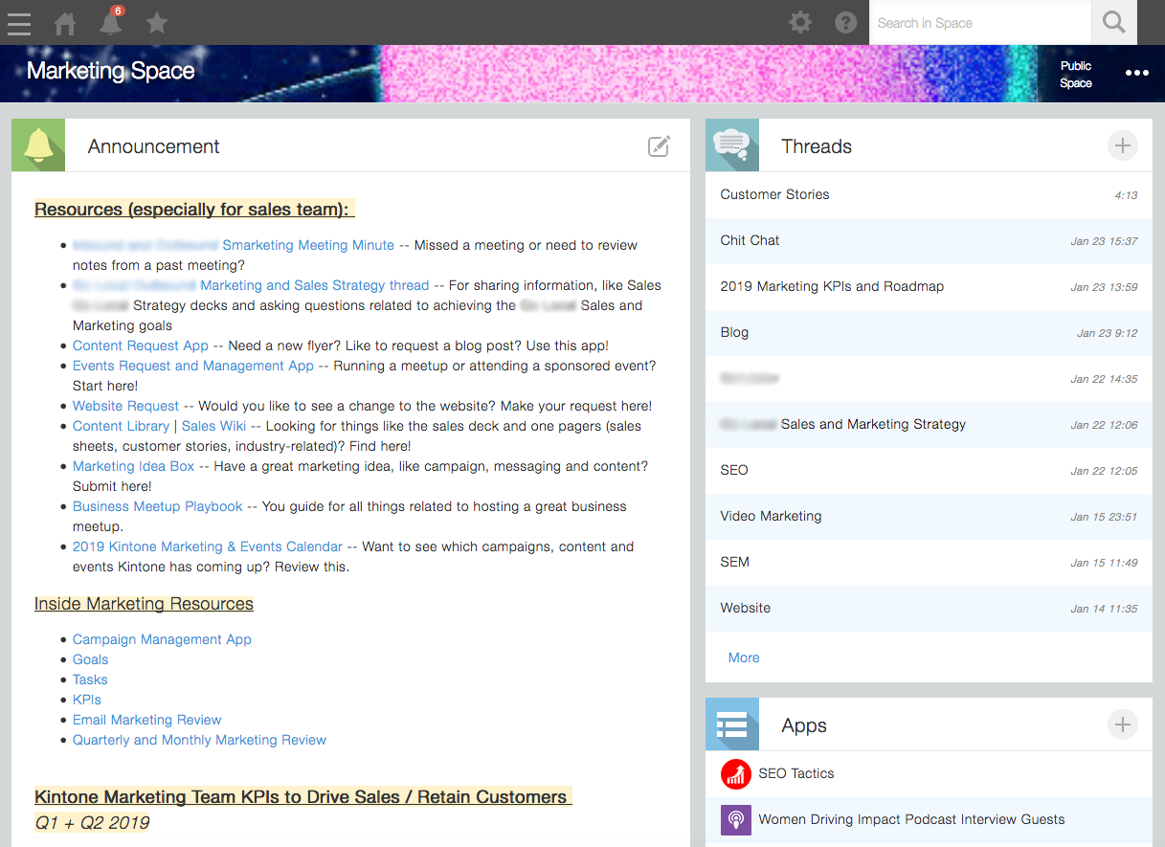Open the hamburger main menu

[19, 23]
